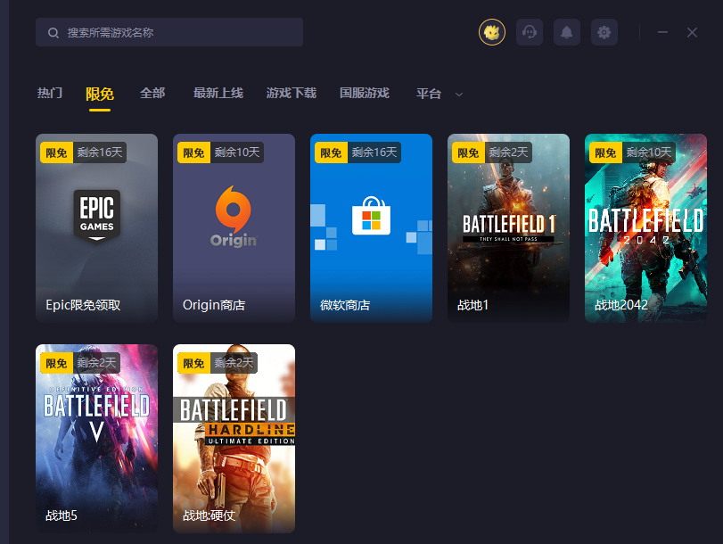Open the 游戏下载 tab

[292, 94]
